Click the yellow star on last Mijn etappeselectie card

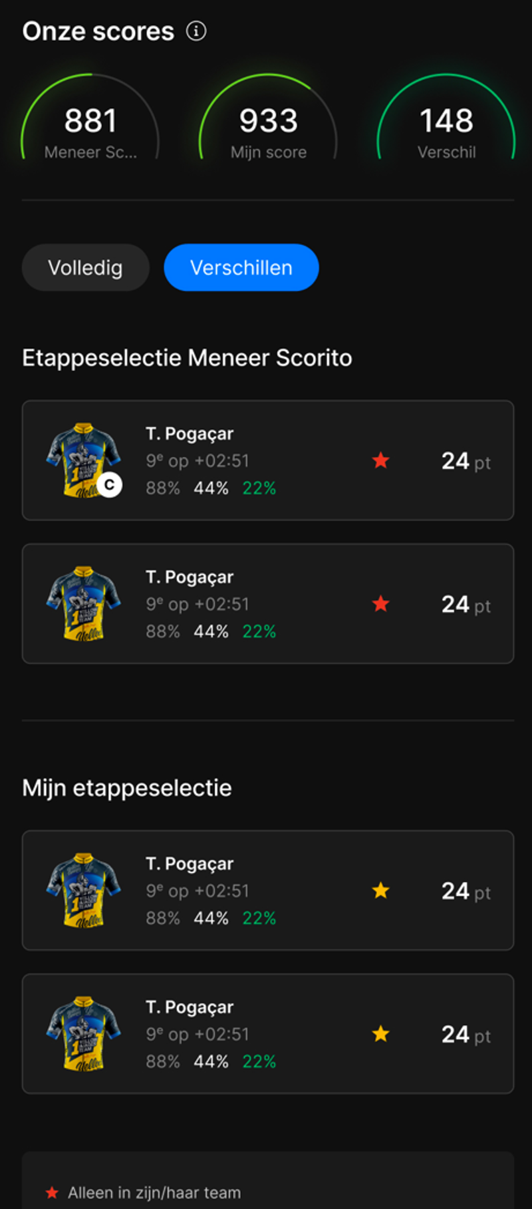point(380,1033)
